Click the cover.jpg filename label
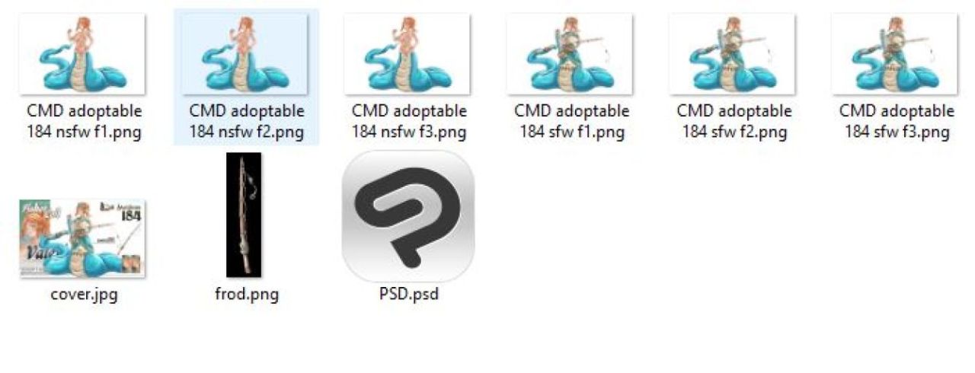Viewport: 975px width, 373px height. (x=83, y=295)
